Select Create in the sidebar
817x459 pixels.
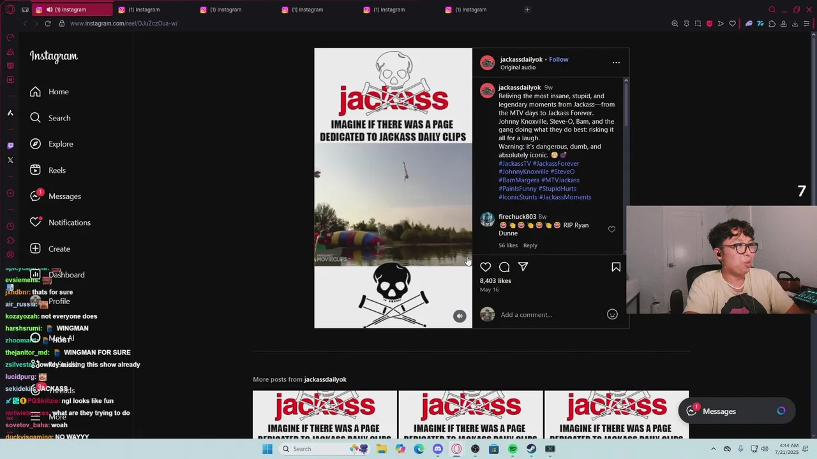[x=50, y=249]
